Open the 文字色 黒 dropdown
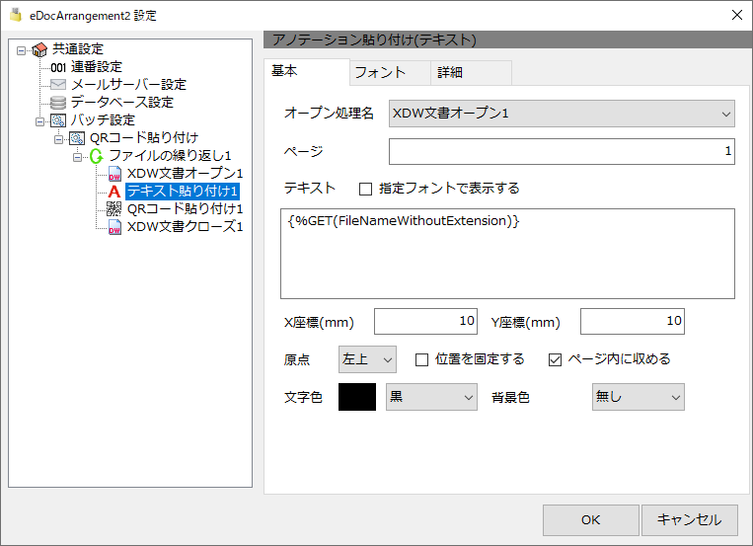The width and height of the screenshot is (753, 546). click(431, 397)
